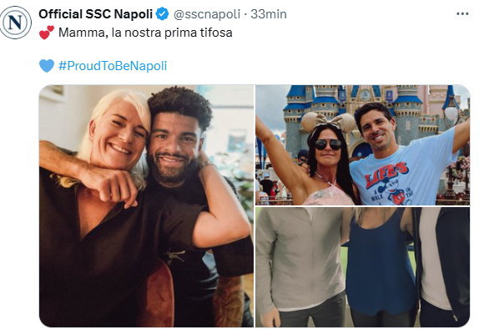Click the castle clock above the archway

pyautogui.click(x=365, y=95)
